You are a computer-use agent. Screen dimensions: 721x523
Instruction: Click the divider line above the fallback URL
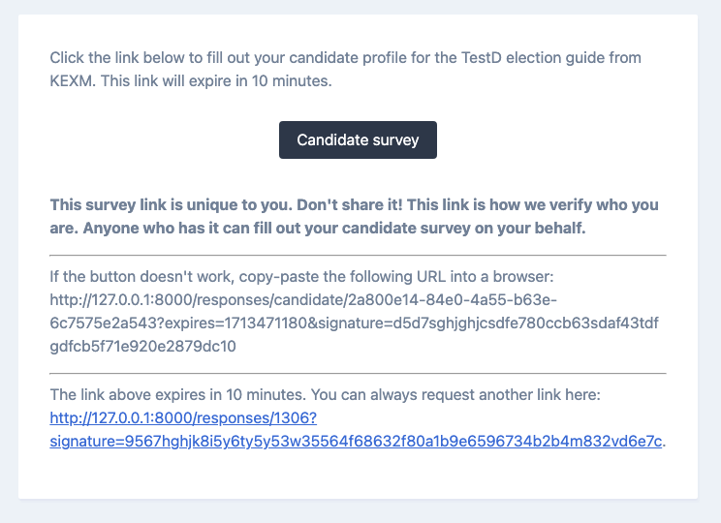358,255
